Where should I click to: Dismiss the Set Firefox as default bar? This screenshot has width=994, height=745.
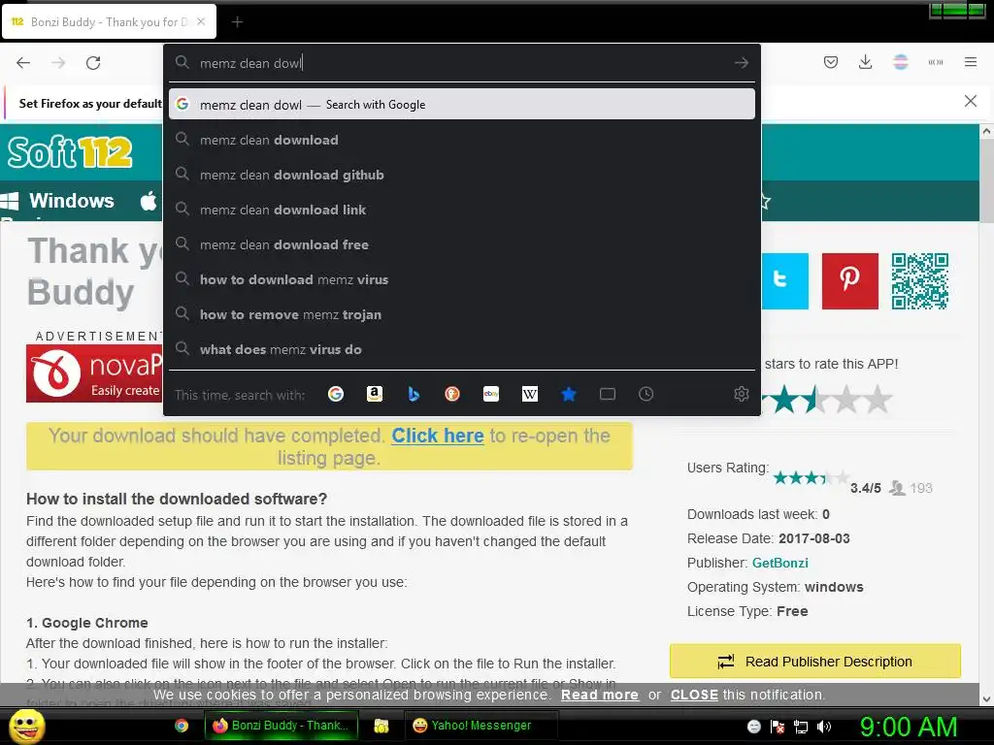point(971,101)
